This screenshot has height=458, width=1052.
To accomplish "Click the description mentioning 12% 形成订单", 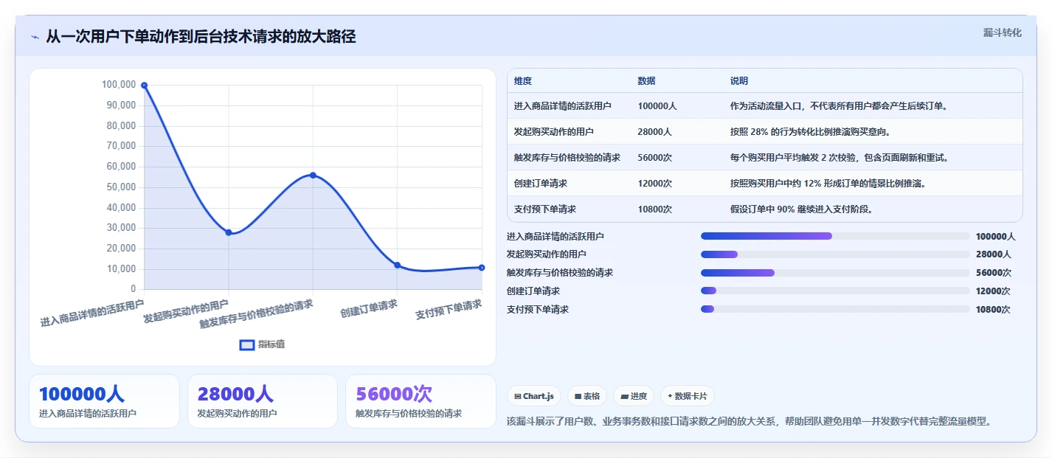I will click(828, 184).
